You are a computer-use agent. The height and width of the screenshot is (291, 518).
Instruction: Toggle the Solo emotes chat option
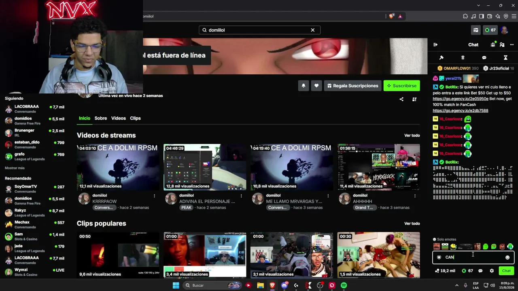point(444,239)
